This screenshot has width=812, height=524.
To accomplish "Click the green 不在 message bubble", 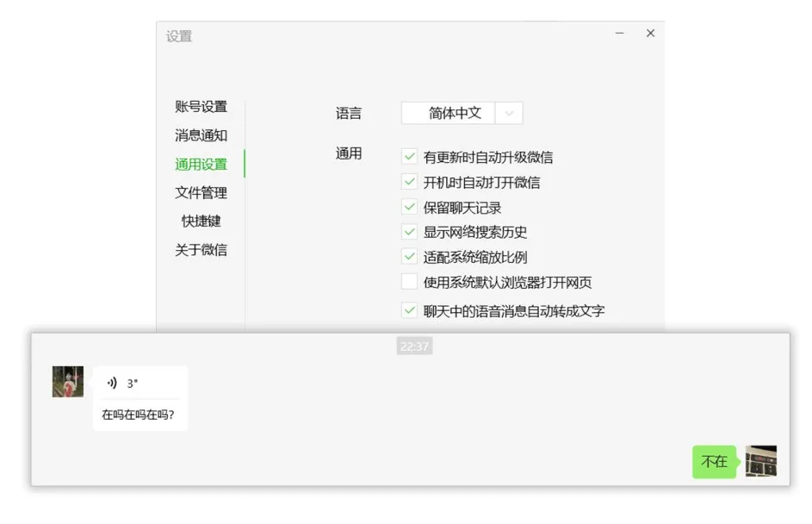I will 714,461.
